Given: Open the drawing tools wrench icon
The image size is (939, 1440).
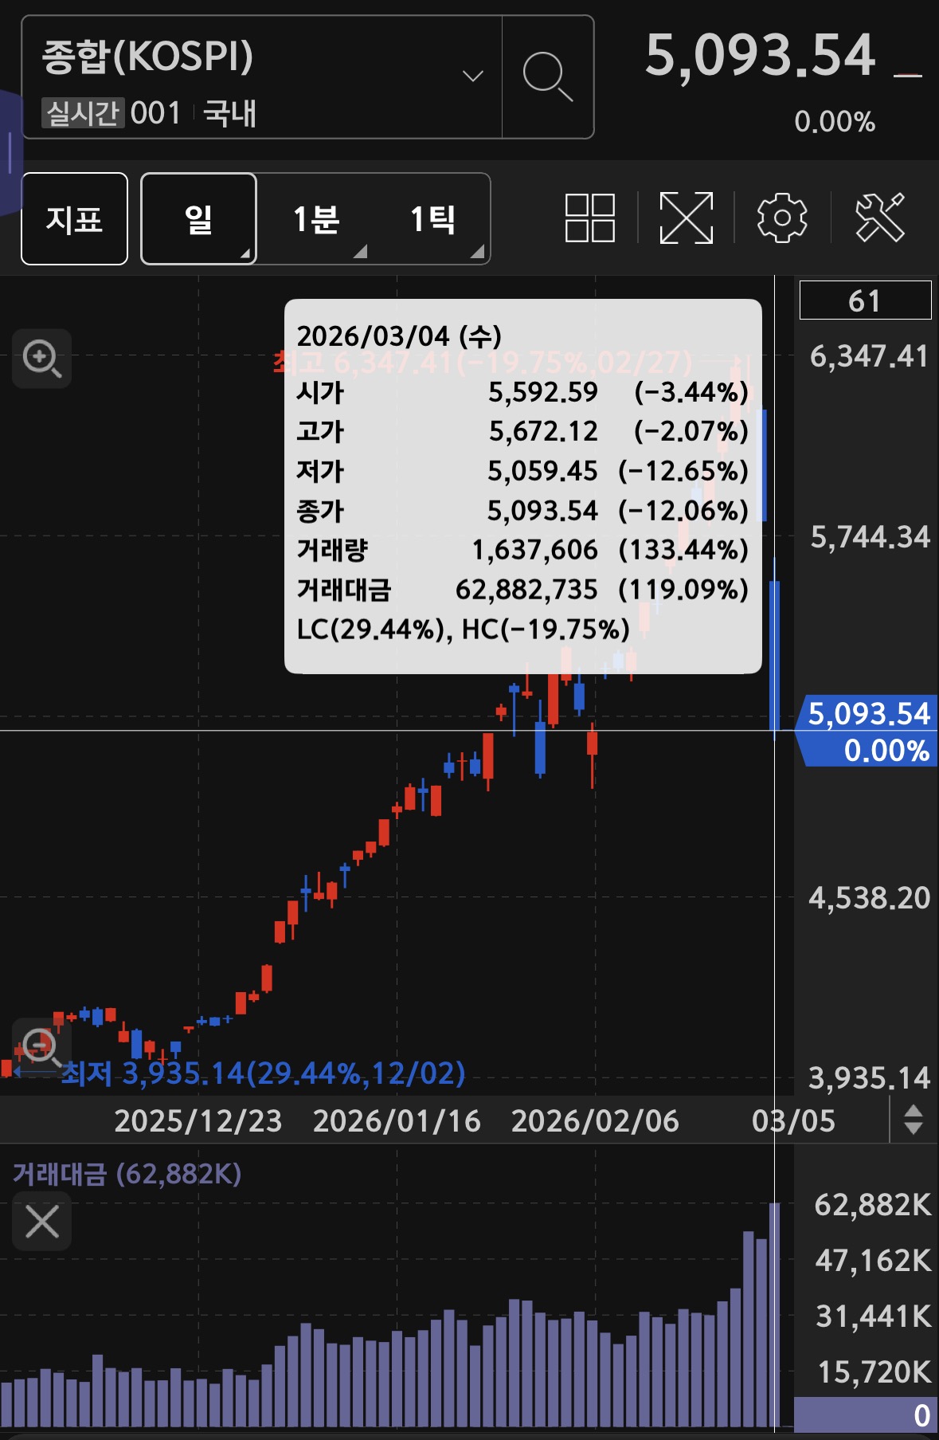Looking at the screenshot, I should (879, 218).
